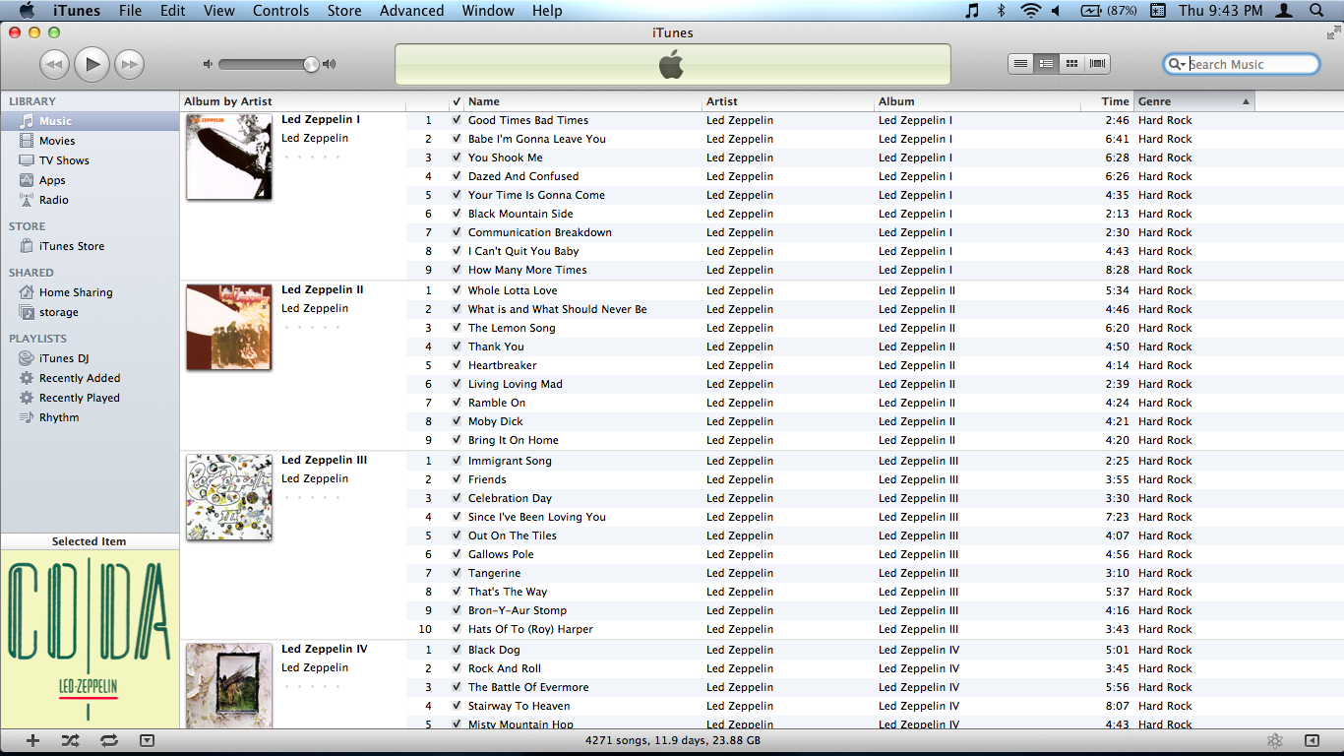Select Led Zeppelin I album cover
This screenshot has height=756, width=1344.
tap(229, 157)
